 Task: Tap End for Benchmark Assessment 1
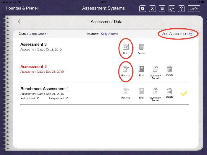click(x=141, y=93)
